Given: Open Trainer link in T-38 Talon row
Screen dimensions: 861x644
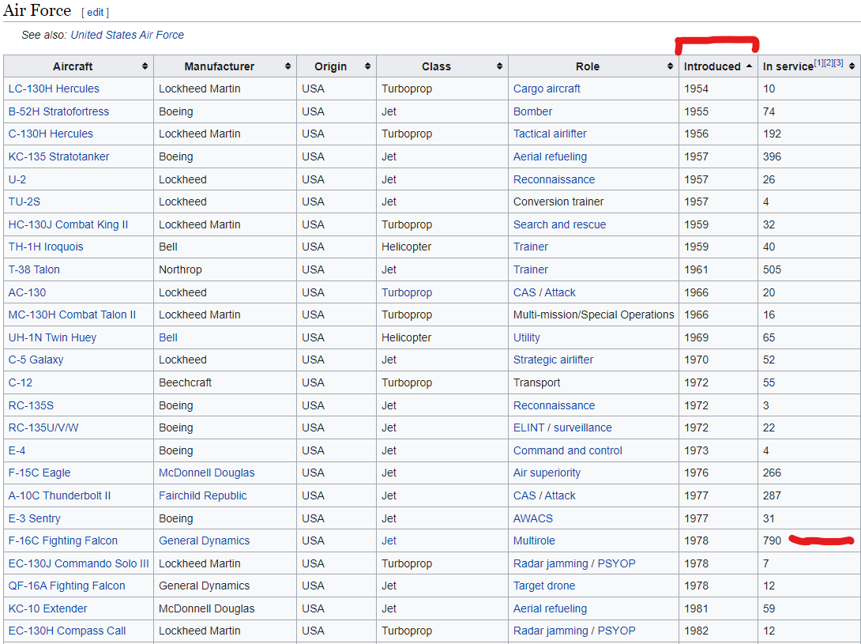Looking at the screenshot, I should [531, 269].
